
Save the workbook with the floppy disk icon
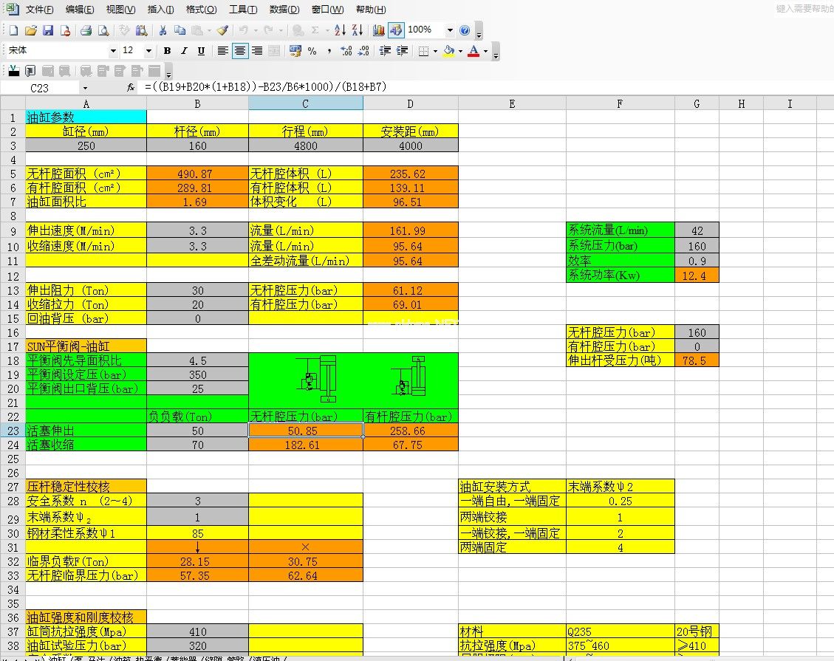[48, 30]
